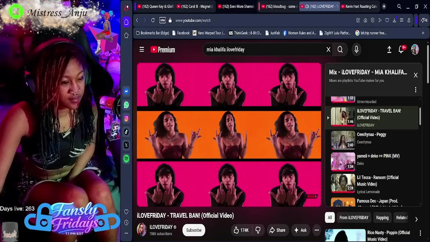The width and height of the screenshot is (430, 242).
Task: Open YouTube upload create button
Action: tap(389, 50)
